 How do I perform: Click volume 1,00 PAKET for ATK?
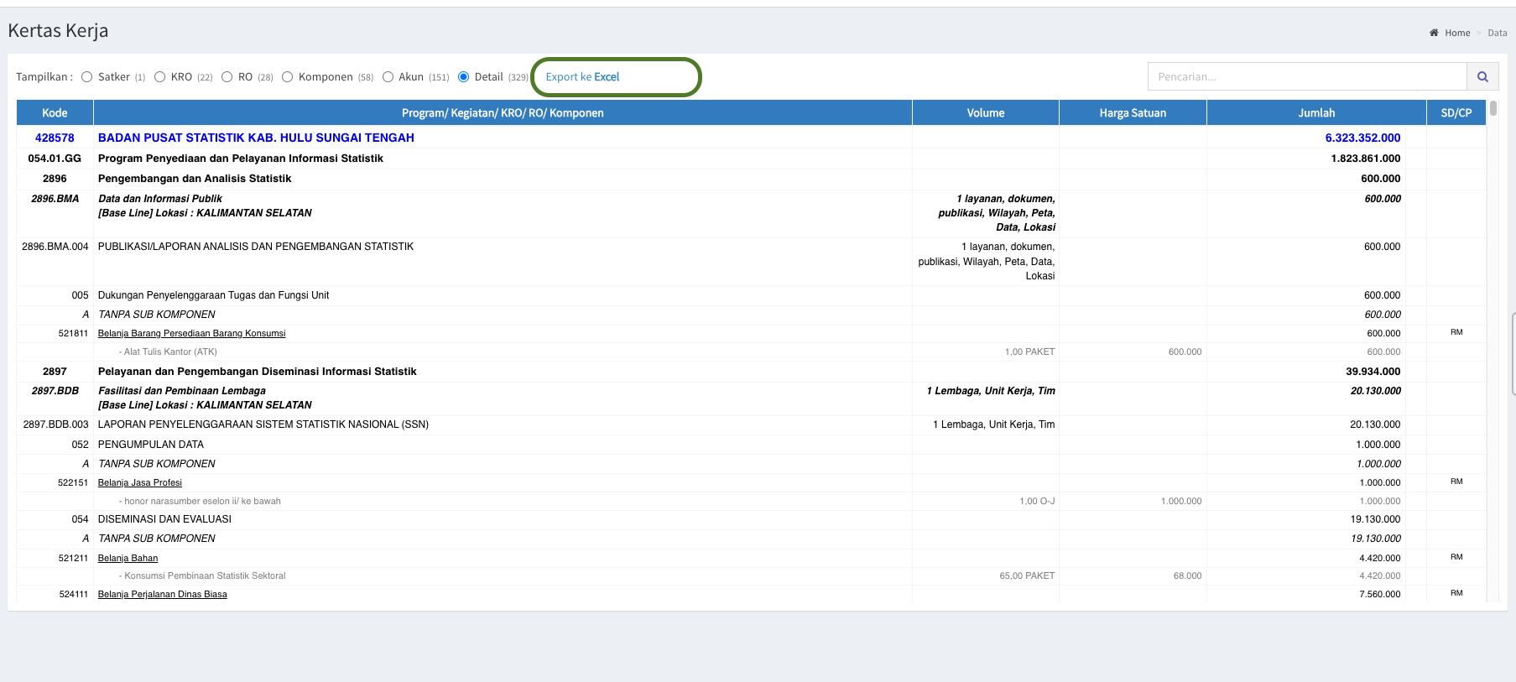point(1029,352)
